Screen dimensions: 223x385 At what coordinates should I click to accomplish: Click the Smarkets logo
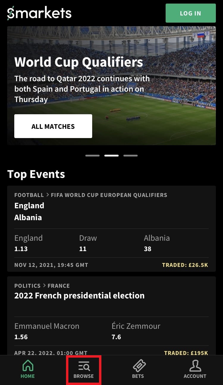(40, 13)
